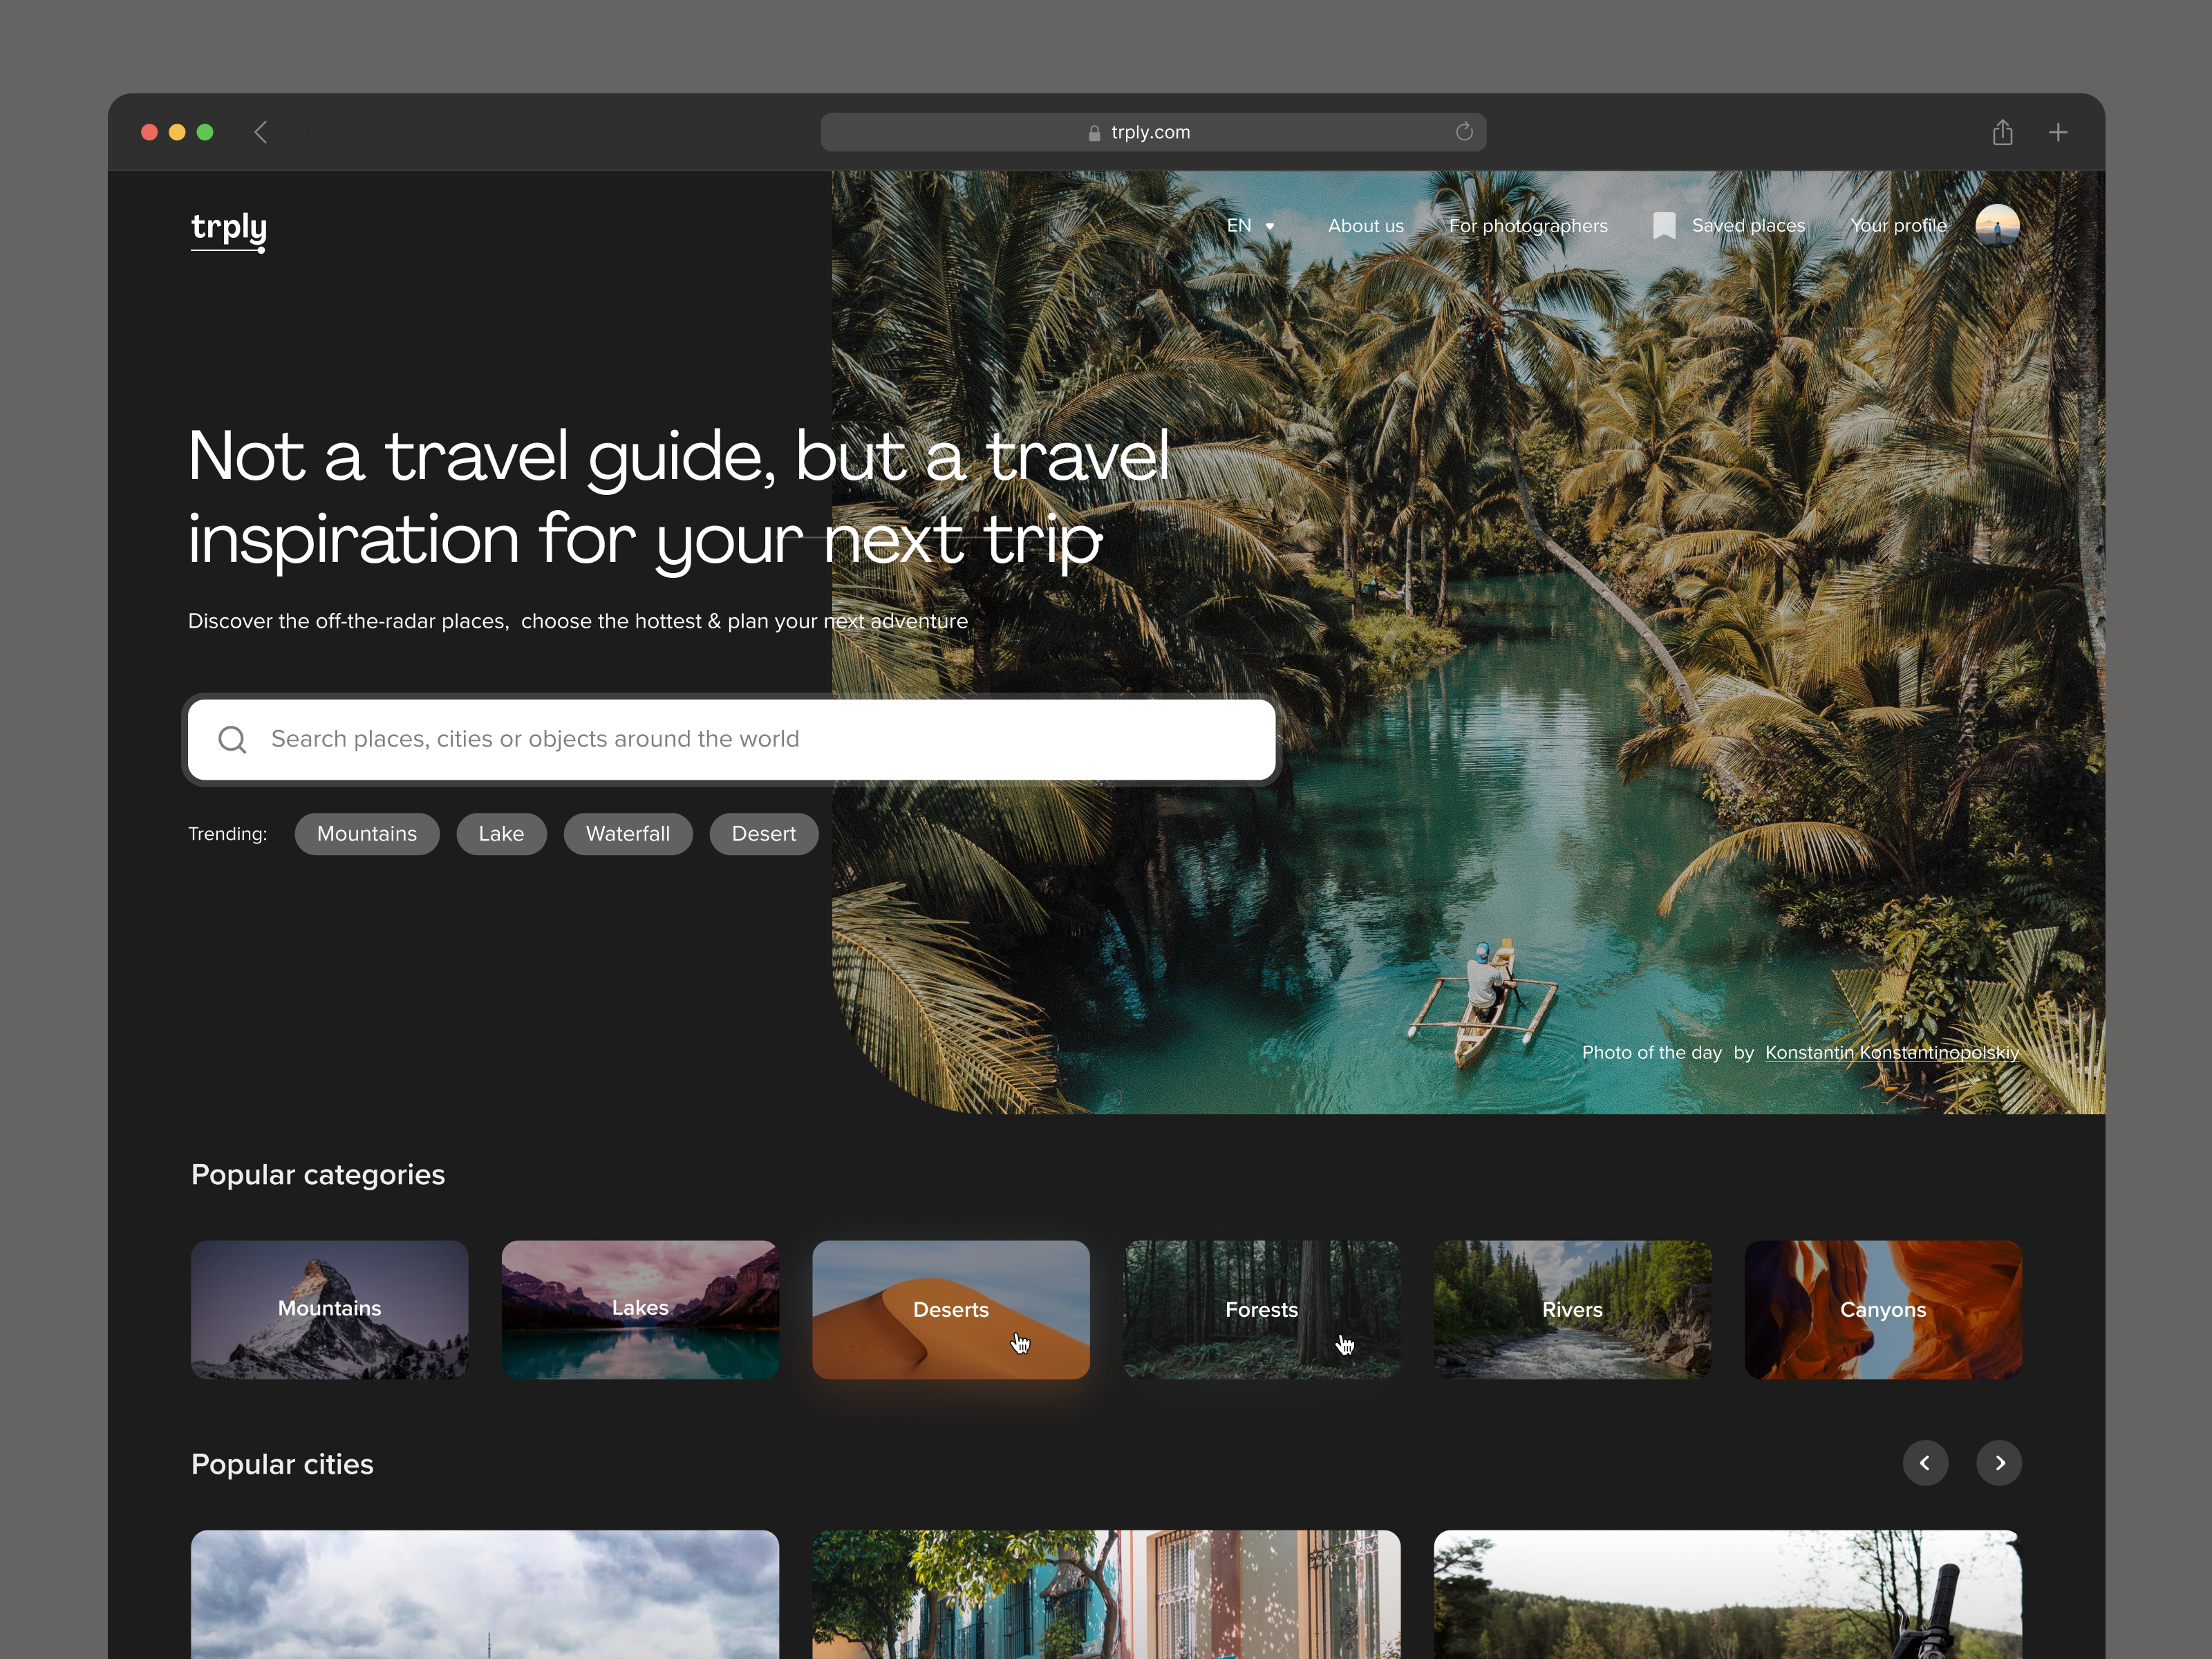Click the right arrow in Popular cities carousel
The image size is (2212, 1659).
(1999, 1463)
